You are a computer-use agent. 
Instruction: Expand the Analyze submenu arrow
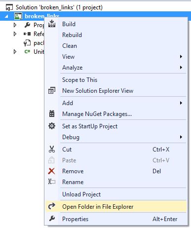(181, 68)
